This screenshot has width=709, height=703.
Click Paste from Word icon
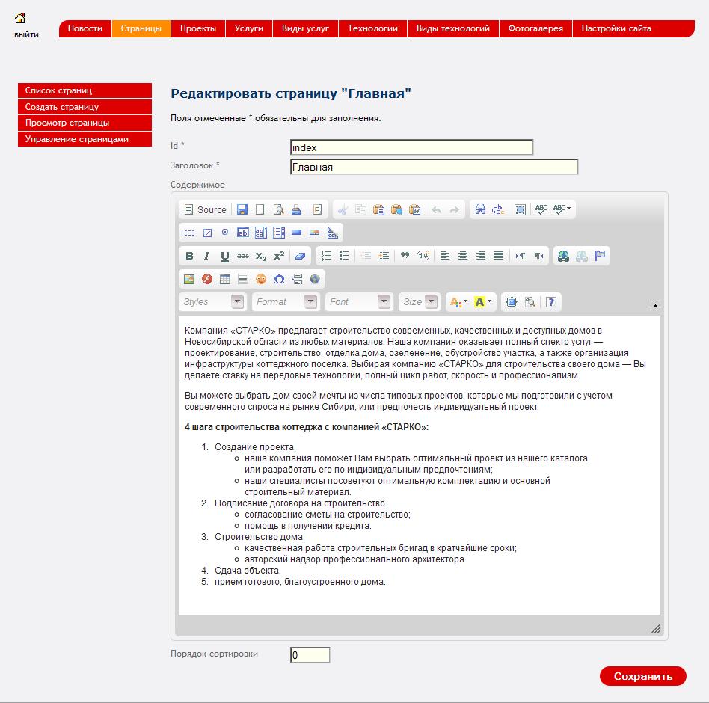[414, 209]
